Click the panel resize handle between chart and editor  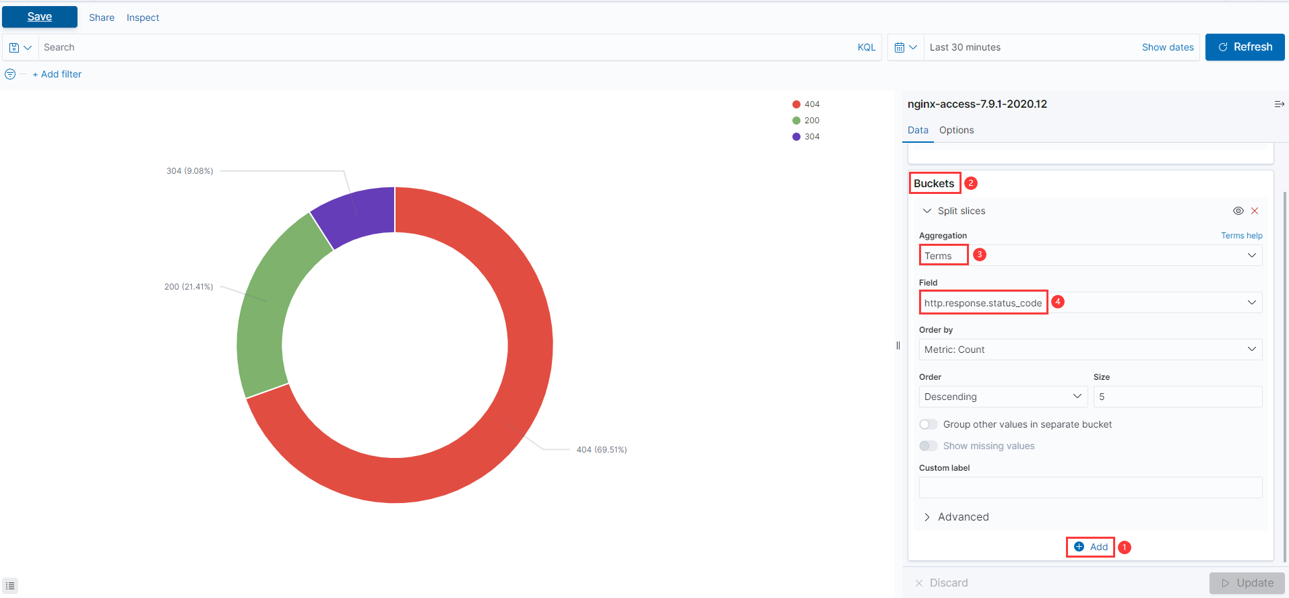(898, 345)
